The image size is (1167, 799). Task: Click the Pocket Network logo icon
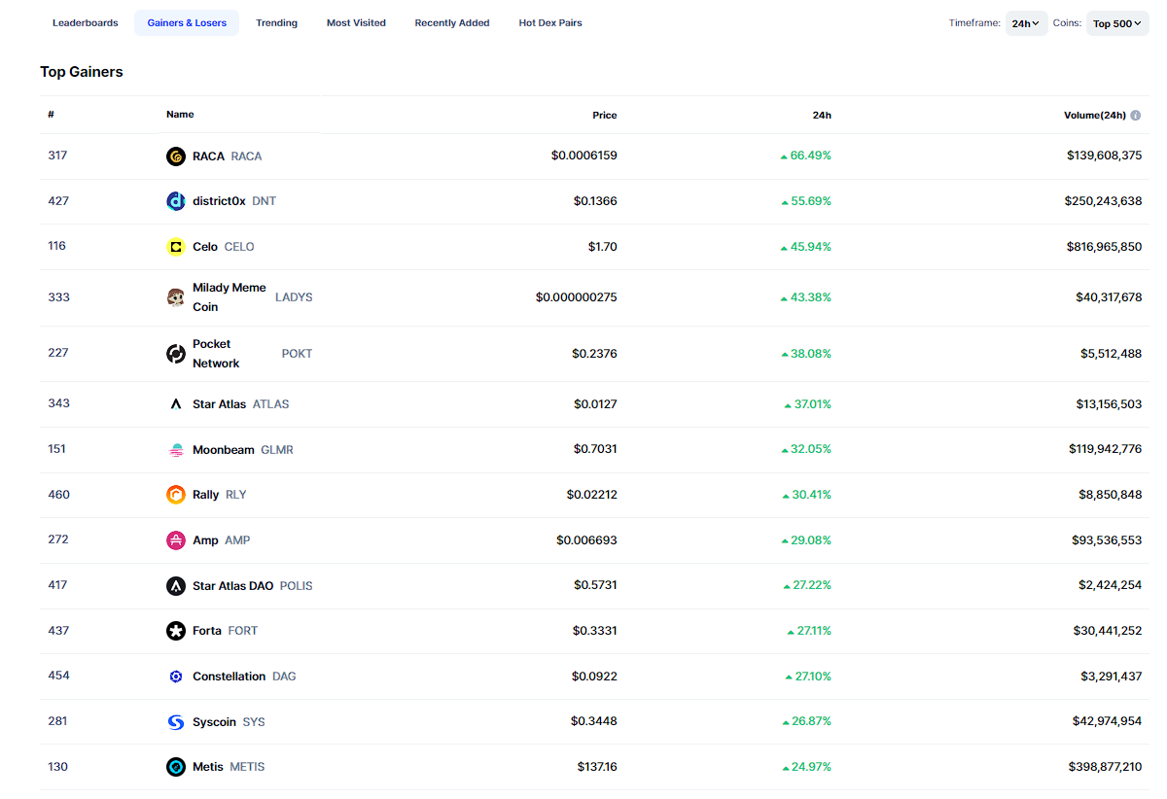coord(175,354)
